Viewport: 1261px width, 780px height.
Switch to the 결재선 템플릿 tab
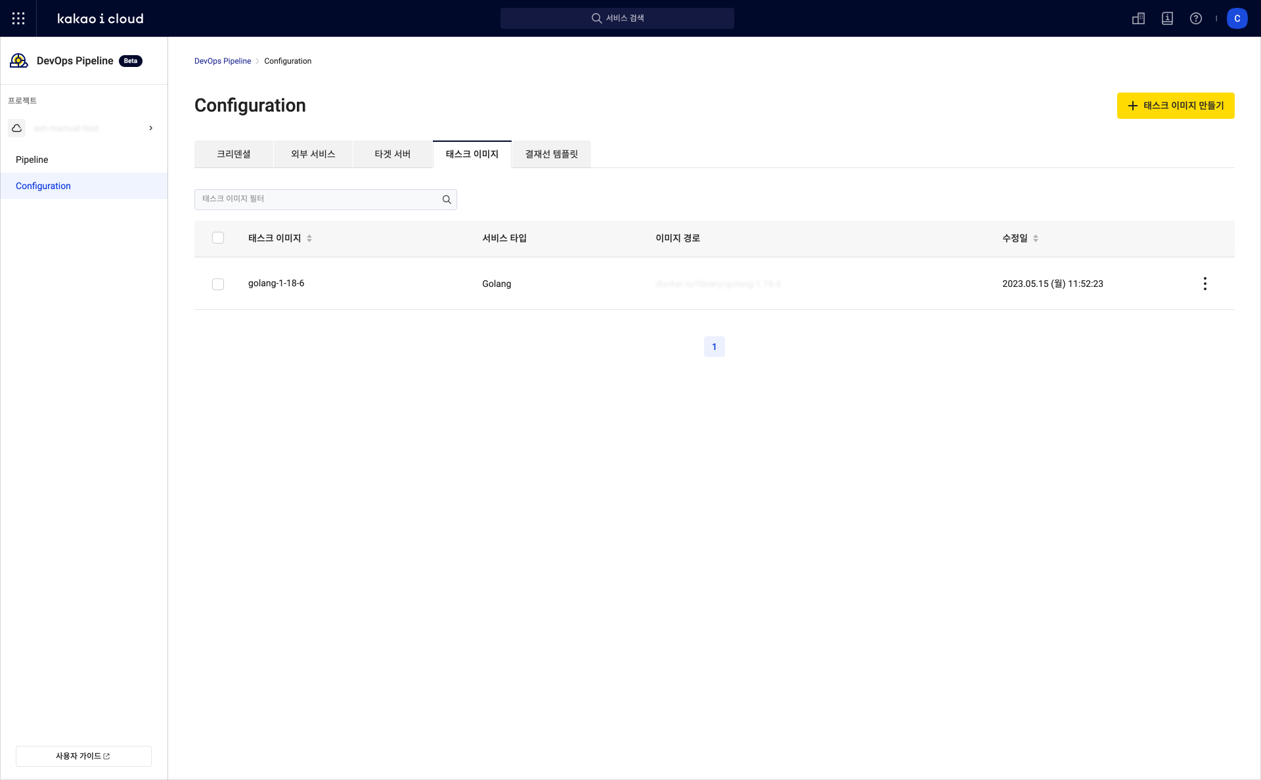point(552,154)
